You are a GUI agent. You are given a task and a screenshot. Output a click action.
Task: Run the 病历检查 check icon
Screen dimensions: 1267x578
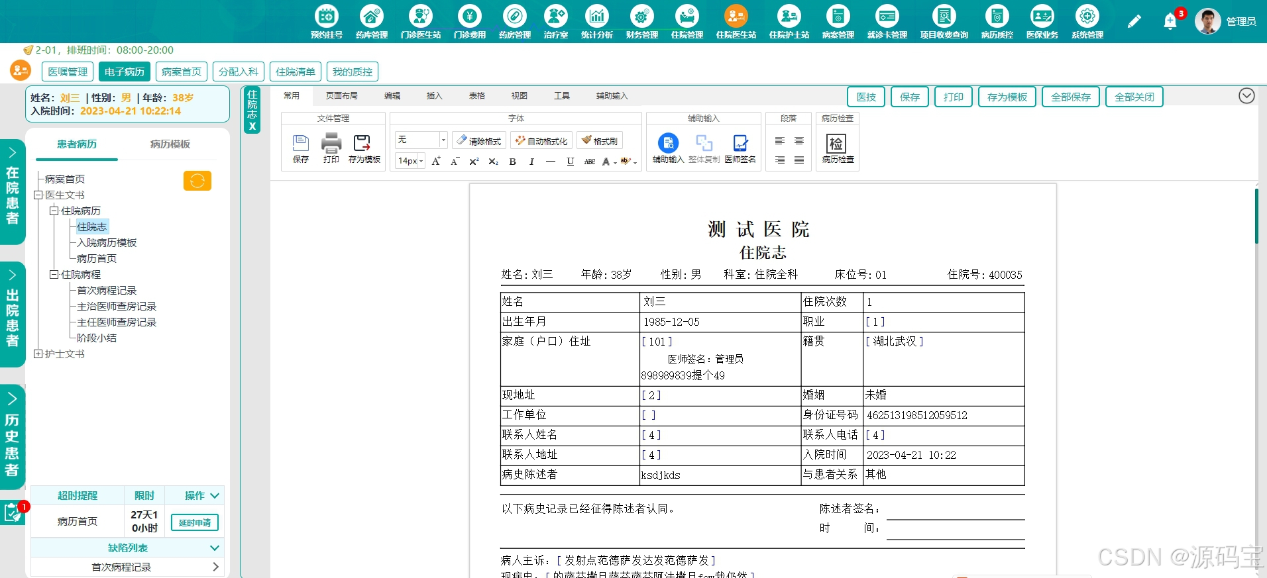pyautogui.click(x=836, y=143)
